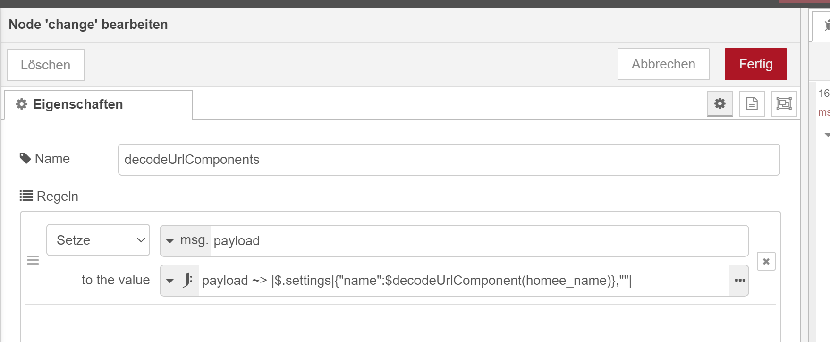Click the tag icon beside Name
The width and height of the screenshot is (830, 342).
coord(25,158)
